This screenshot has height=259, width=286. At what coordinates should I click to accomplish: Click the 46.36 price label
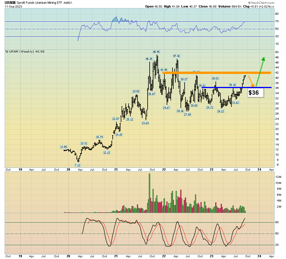point(149,59)
